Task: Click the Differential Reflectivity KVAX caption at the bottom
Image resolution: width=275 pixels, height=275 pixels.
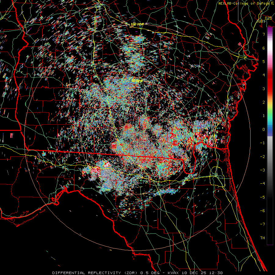Action: (x=137, y=273)
